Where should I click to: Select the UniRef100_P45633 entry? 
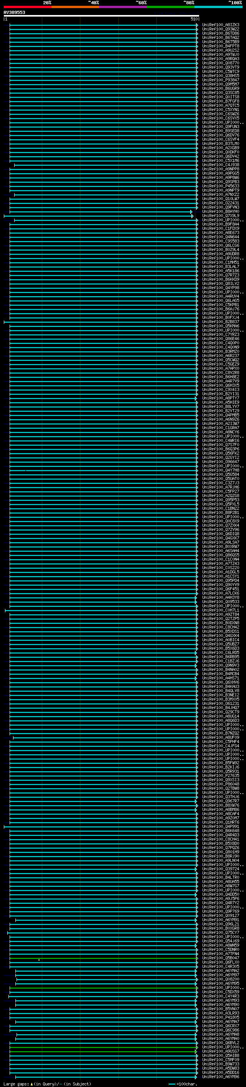tap(220, 186)
